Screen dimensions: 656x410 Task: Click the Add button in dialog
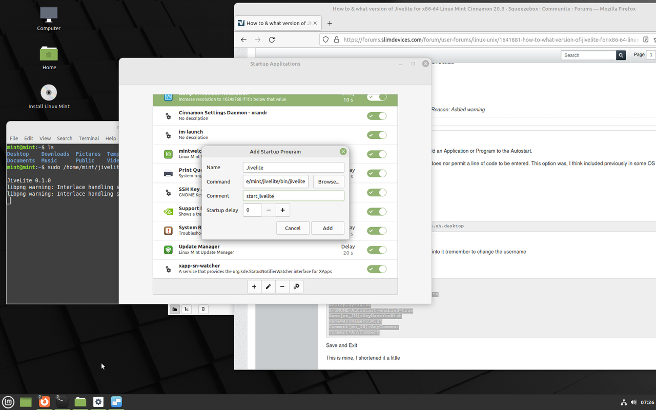pyautogui.click(x=327, y=228)
